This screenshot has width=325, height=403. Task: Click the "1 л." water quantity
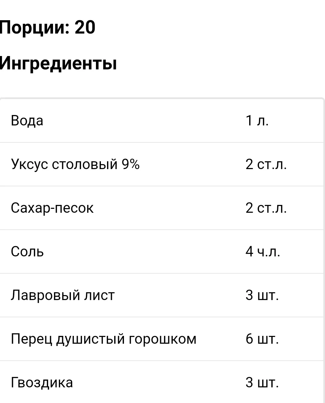(257, 121)
